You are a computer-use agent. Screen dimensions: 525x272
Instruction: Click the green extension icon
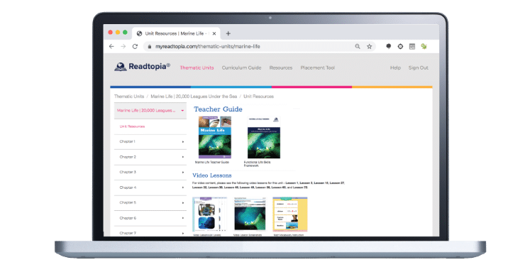point(424,47)
